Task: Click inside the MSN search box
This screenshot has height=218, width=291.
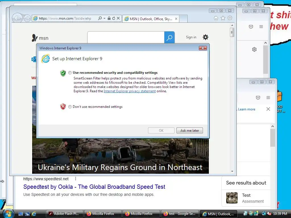Action: pyautogui.click(x=126, y=37)
